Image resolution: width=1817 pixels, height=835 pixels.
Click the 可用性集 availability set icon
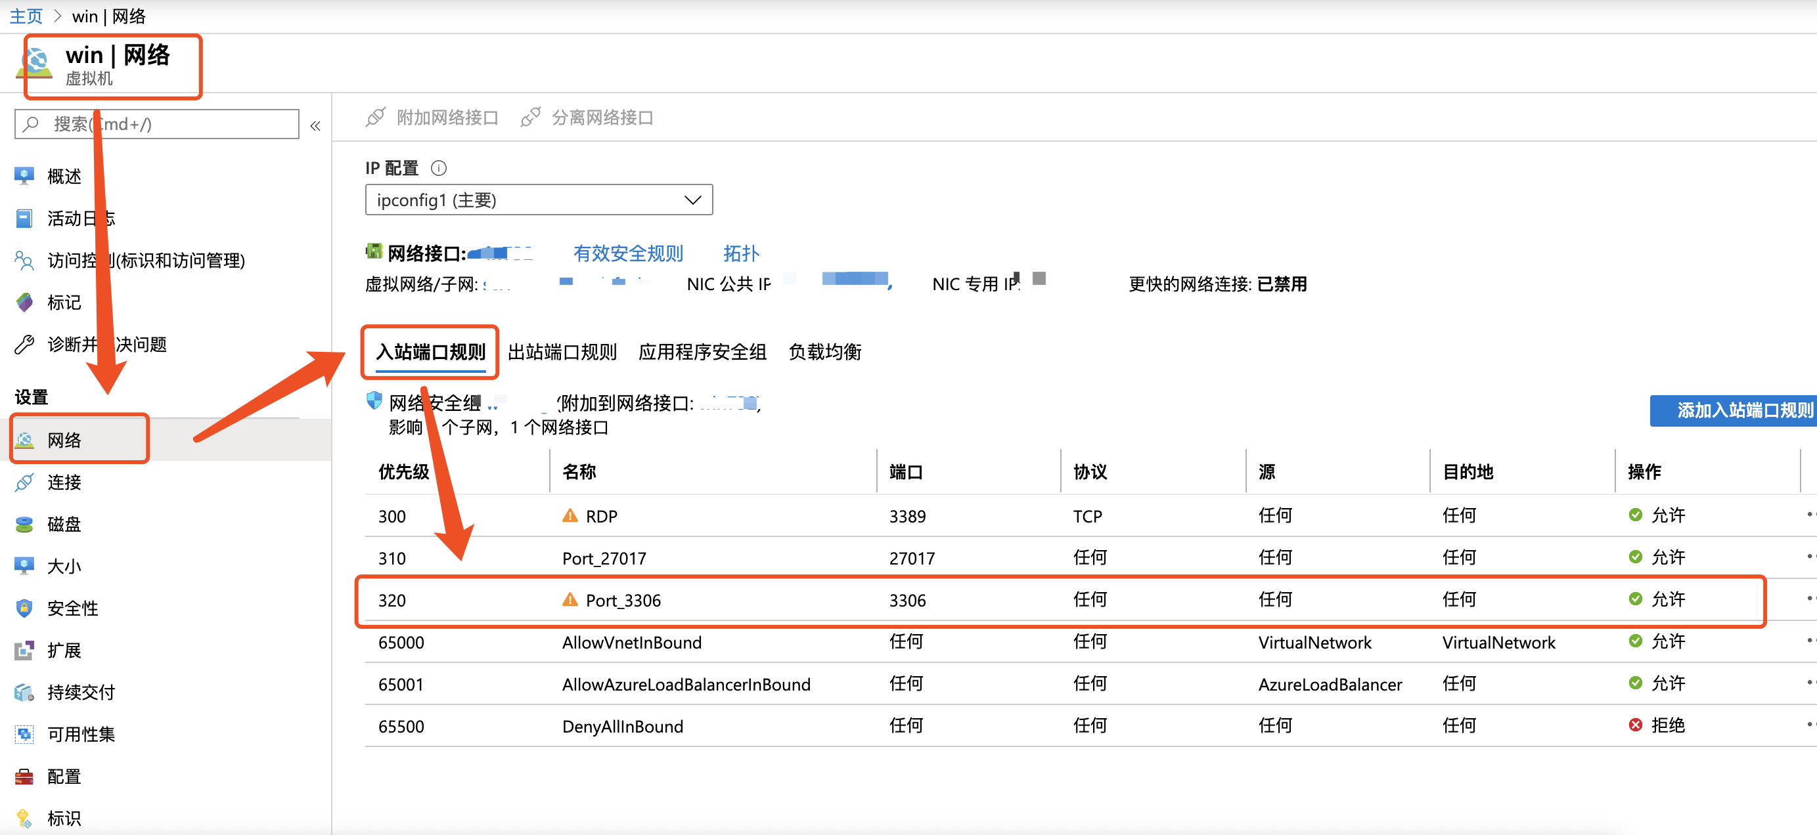(x=24, y=733)
